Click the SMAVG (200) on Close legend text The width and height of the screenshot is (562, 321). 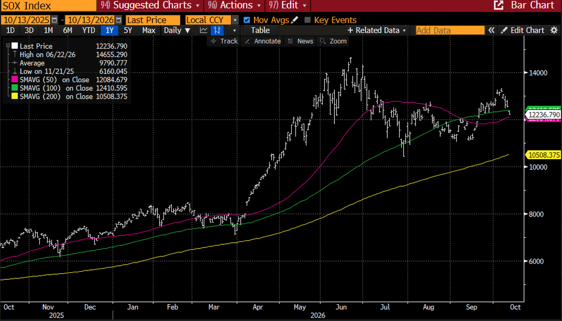[x=56, y=97]
